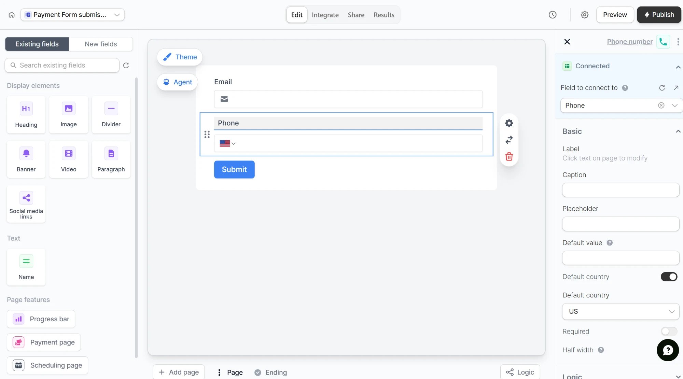Show help for Half width
683x379 pixels.
601,350
